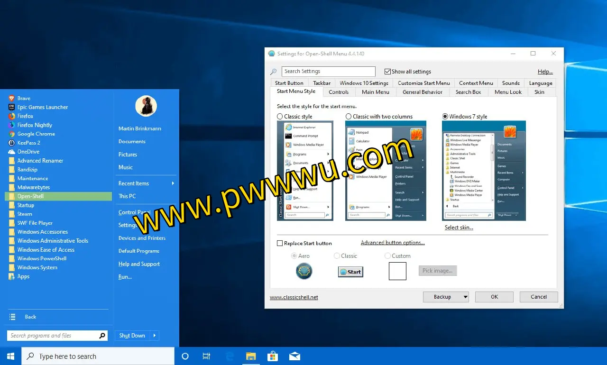This screenshot has width=607, height=365.
Task: Open Firefox Nightly from program list
Action: [x=35, y=125]
